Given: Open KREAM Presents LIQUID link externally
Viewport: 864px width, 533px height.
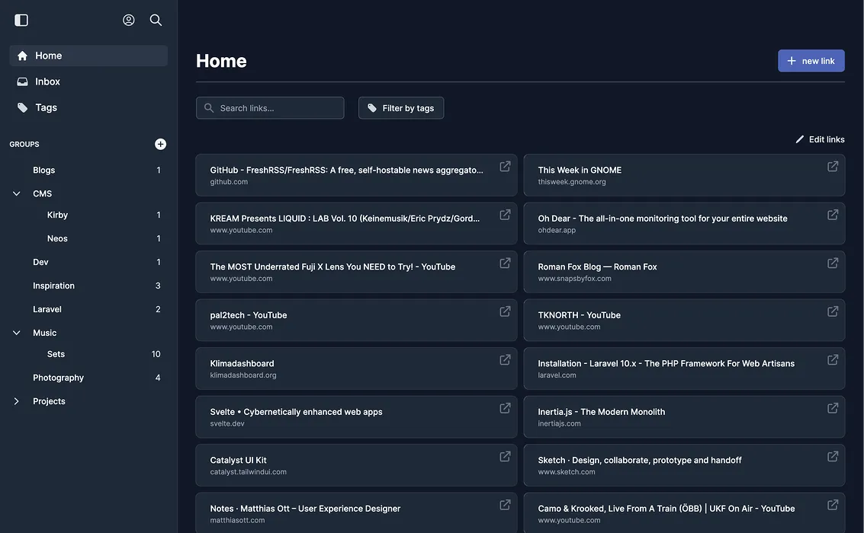Looking at the screenshot, I should tap(505, 215).
